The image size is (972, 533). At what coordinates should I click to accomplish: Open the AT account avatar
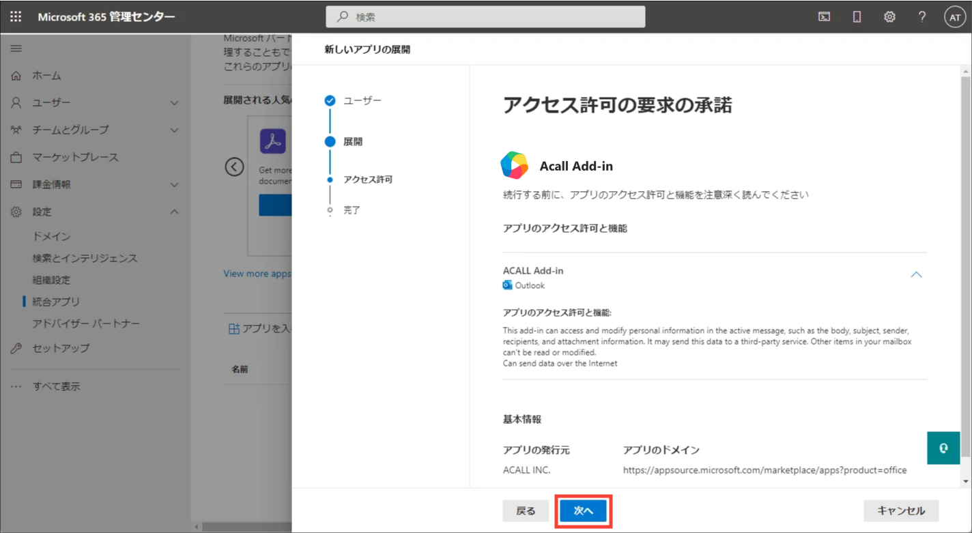tap(954, 17)
